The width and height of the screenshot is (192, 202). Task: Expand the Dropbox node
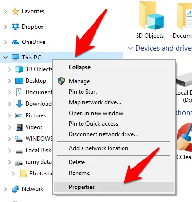tap(6, 27)
